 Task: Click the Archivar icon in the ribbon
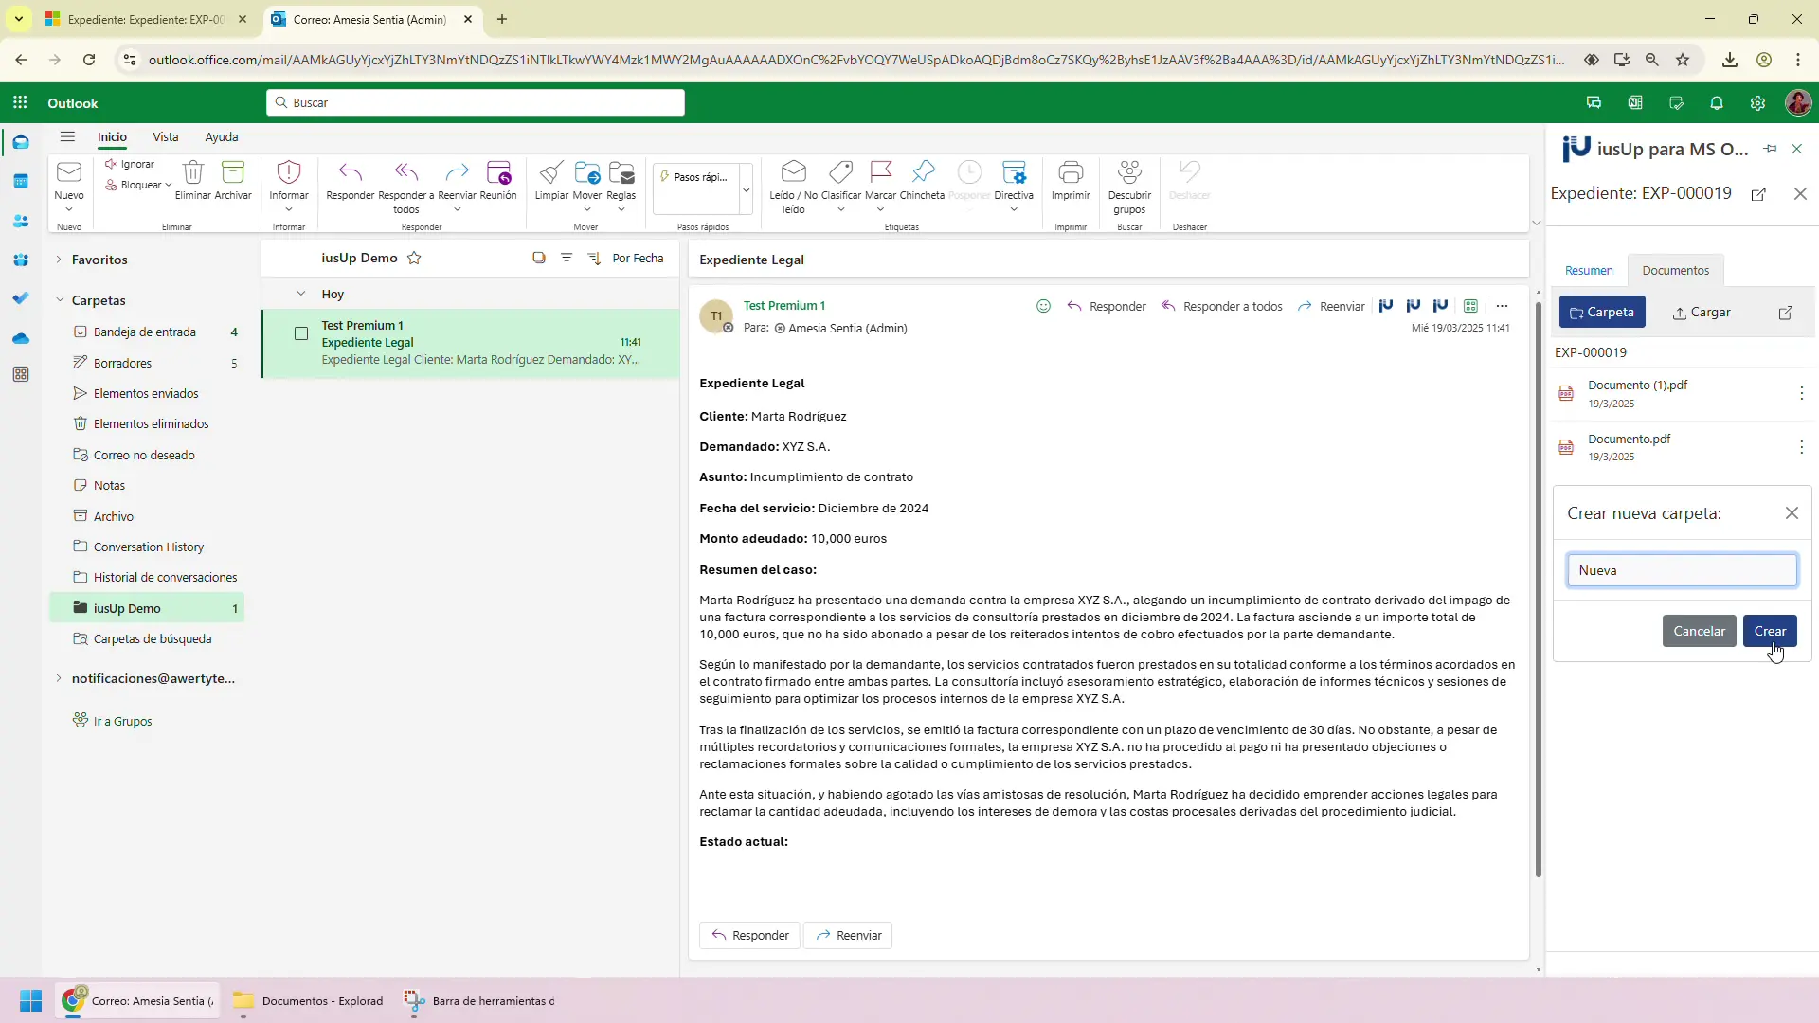[232, 173]
